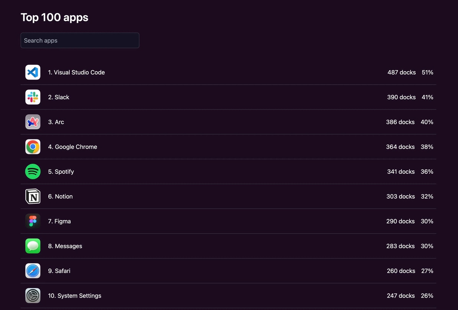Image resolution: width=458 pixels, height=310 pixels.
Task: Click the Arc browser icon
Action: [33, 122]
